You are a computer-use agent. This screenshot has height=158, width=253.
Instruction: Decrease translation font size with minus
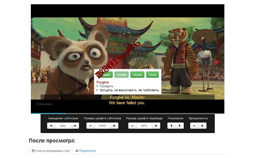(x=132, y=126)
